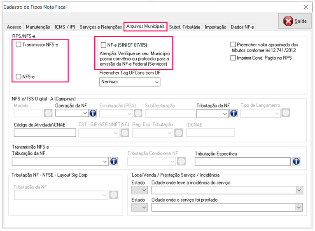Viewport: 315px width, 231px height.
Task: Switch to the ICMS / IPI tab
Action: [65, 27]
